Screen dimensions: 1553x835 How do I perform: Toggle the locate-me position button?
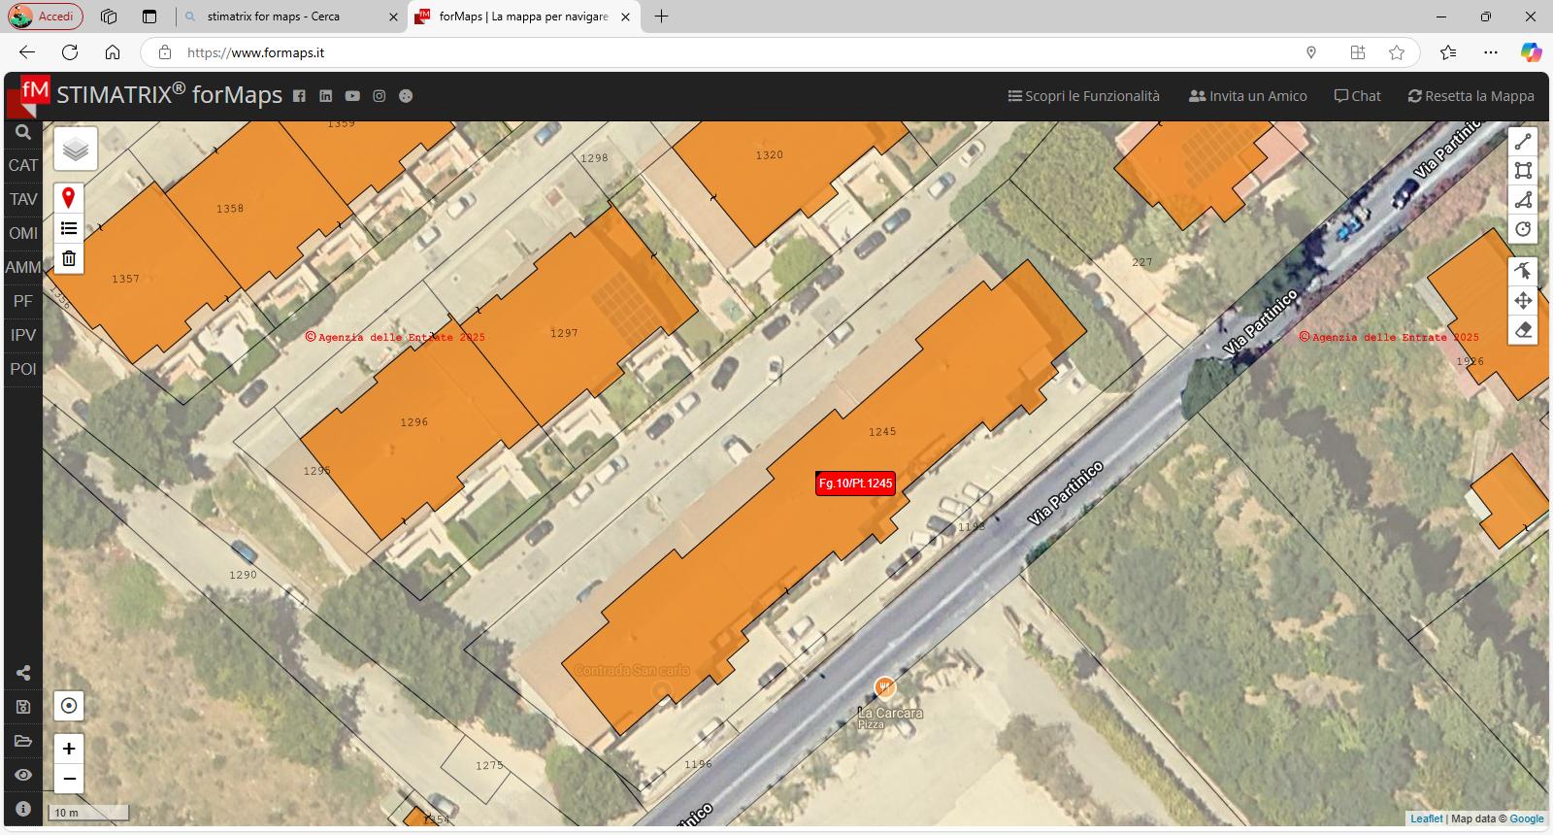(69, 706)
